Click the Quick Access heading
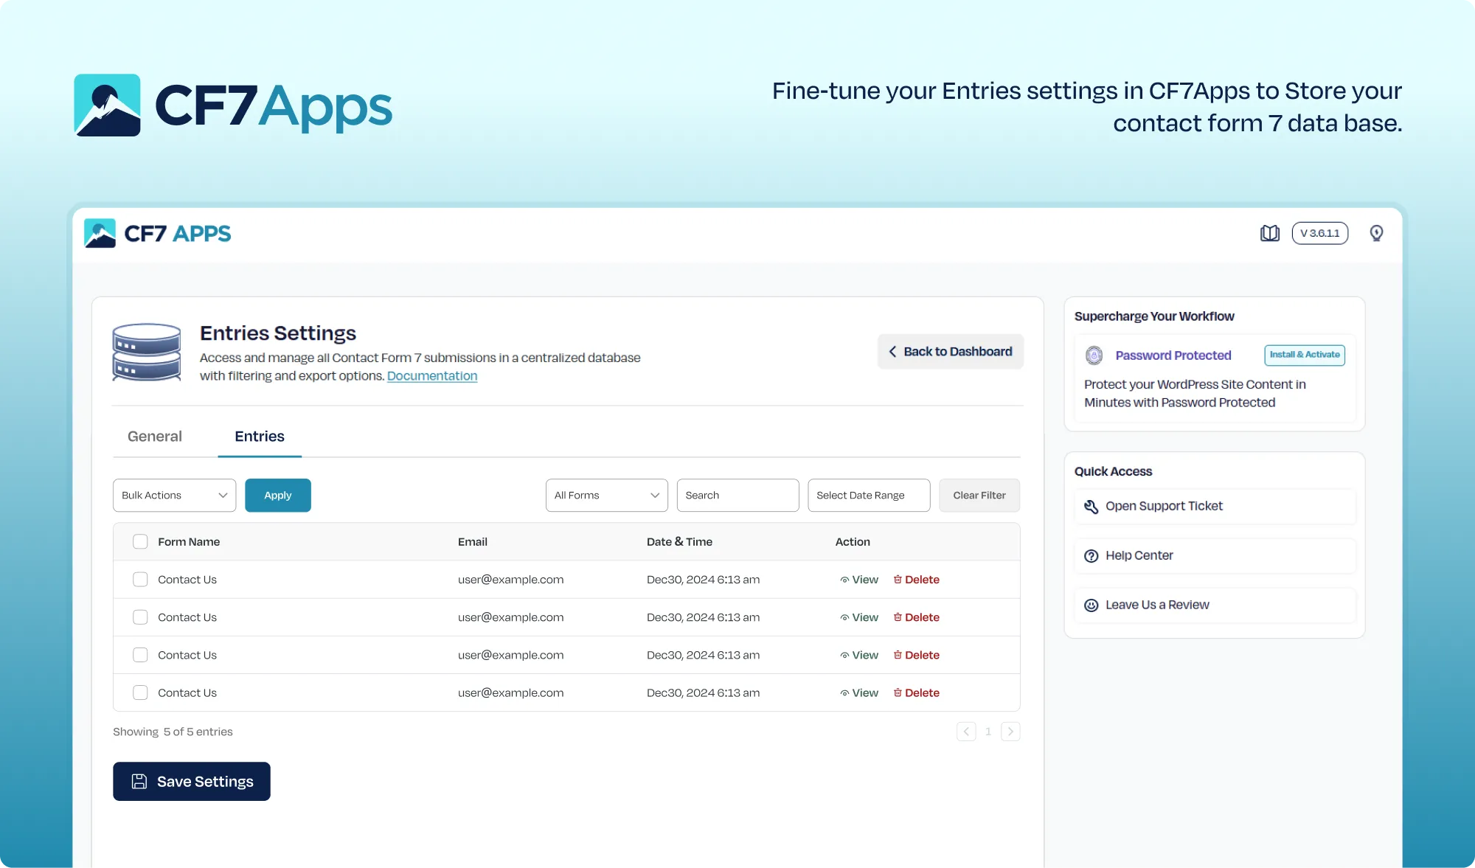Screen dimensions: 1475x868 tap(1113, 471)
